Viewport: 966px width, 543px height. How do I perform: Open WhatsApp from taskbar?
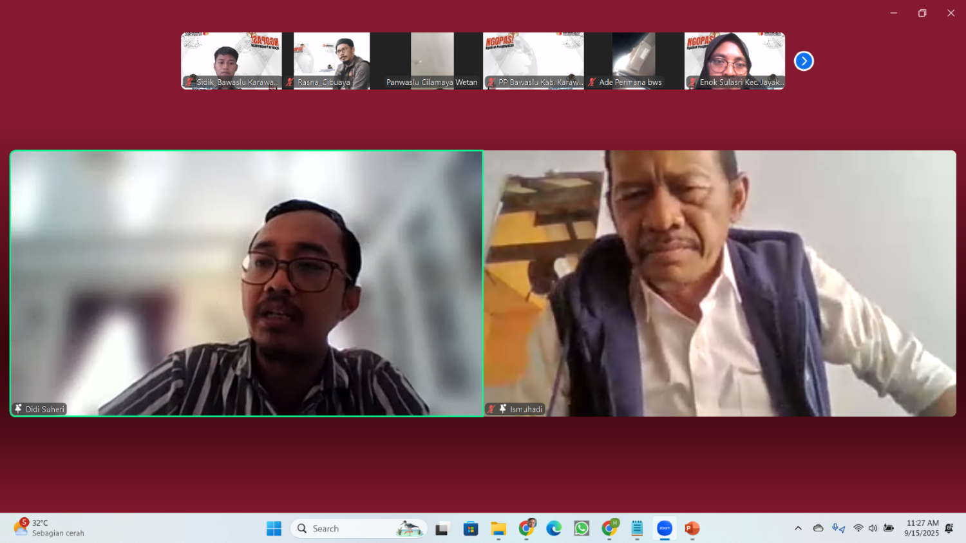click(x=582, y=528)
